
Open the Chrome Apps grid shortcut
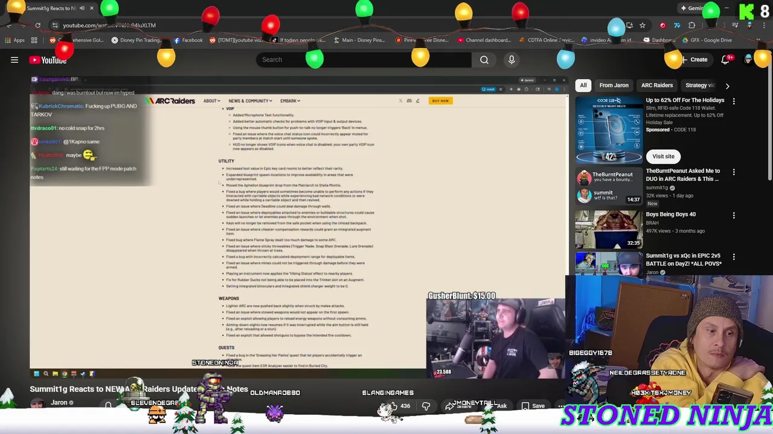pyautogui.click(x=15, y=40)
